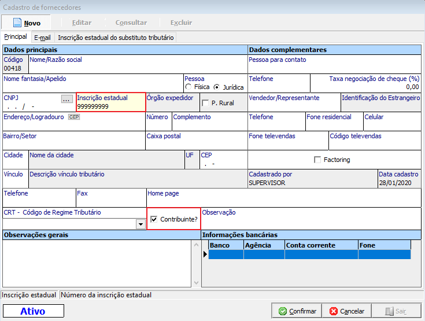Click the Nome/Razão social field

coord(138,68)
